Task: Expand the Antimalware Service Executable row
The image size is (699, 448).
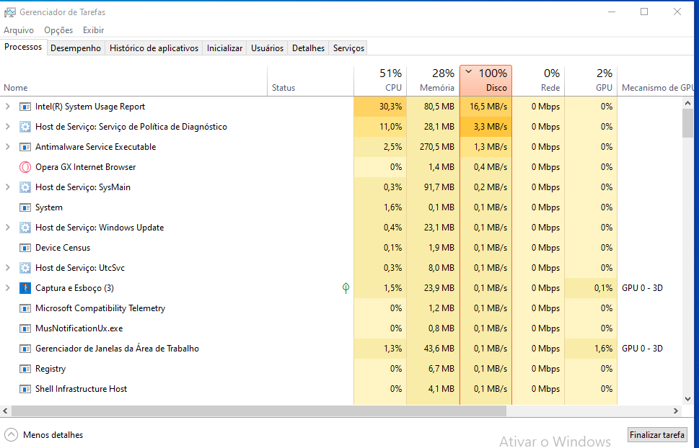Action: 8,146
